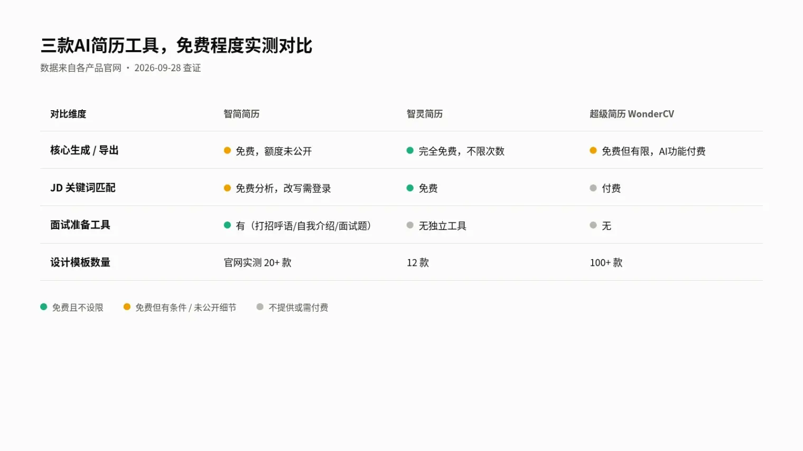Select the "智简简历" column header
This screenshot has height=451, width=803.
click(241, 114)
